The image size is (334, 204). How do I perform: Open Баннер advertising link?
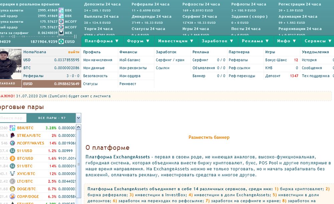[x=199, y=76]
